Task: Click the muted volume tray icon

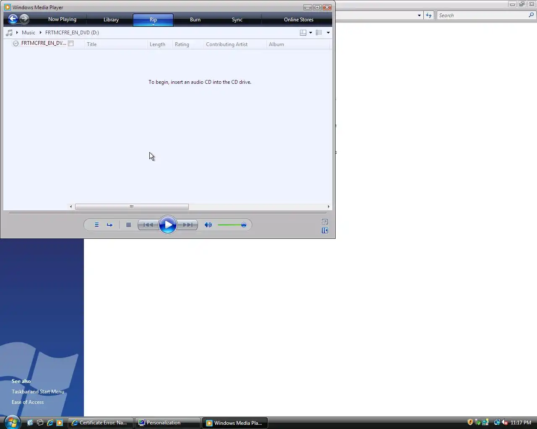Action: [505, 422]
